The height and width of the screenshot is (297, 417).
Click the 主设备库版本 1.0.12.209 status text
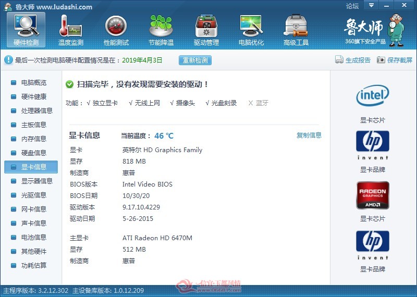tap(108, 291)
